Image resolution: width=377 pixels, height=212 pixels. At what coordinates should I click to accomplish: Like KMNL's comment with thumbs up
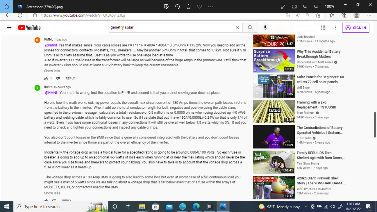46,79
